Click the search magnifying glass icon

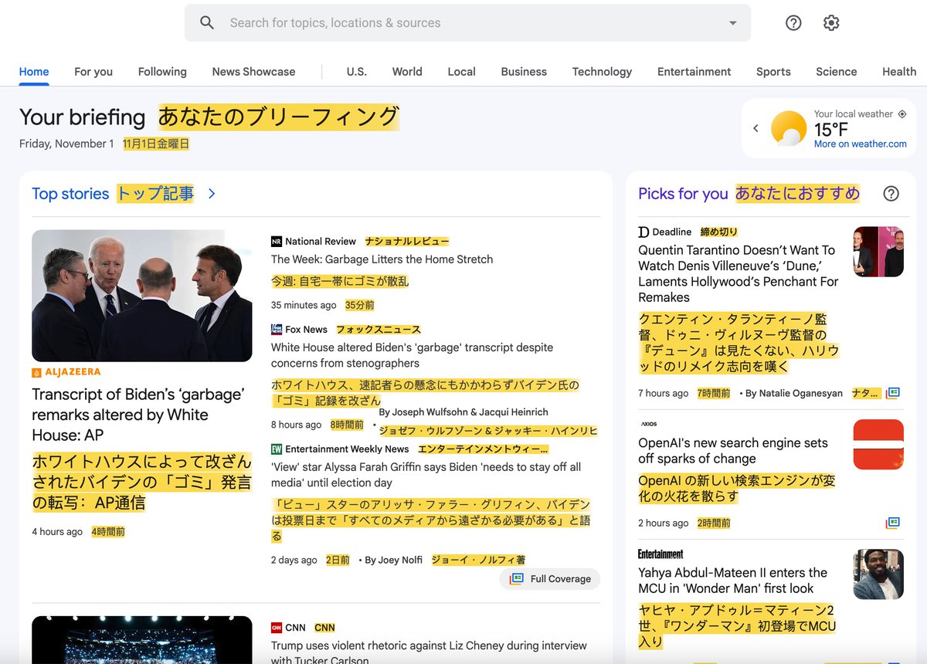tap(206, 22)
